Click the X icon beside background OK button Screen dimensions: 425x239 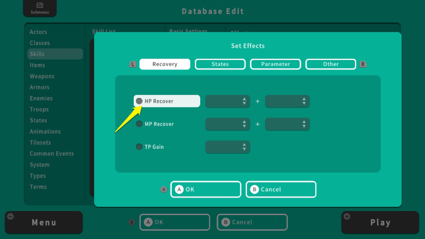click(x=132, y=222)
